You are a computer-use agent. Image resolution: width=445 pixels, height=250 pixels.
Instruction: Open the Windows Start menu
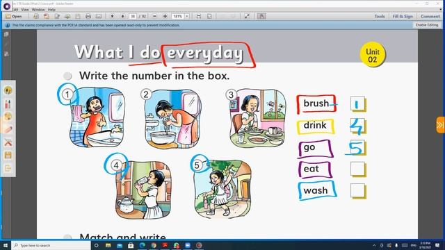(5, 245)
